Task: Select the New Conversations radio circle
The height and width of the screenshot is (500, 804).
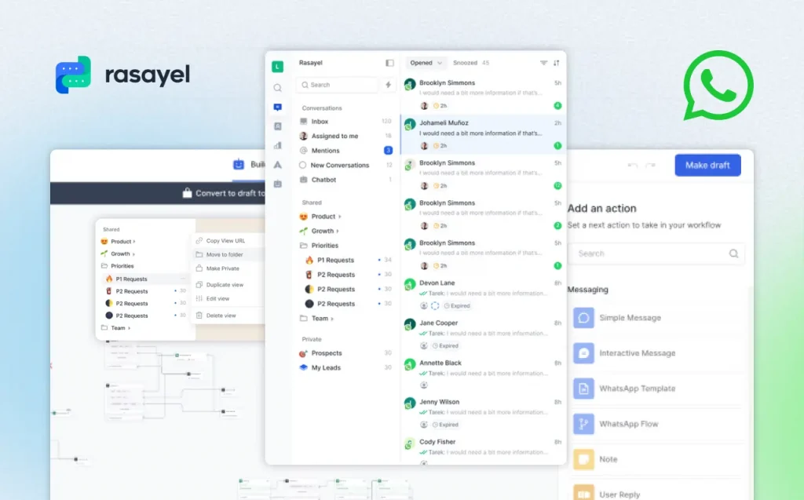Action: pyautogui.click(x=303, y=165)
